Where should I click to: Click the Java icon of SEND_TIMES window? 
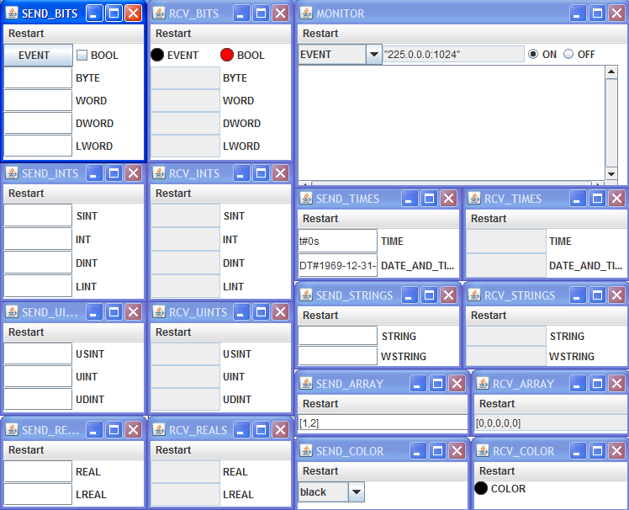[x=306, y=198]
